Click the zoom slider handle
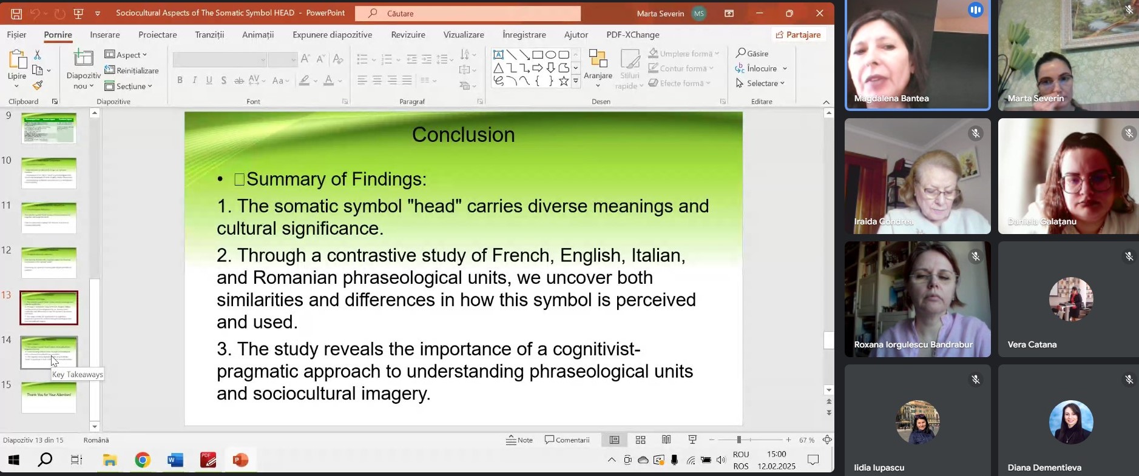The image size is (1139, 476). [x=738, y=440]
